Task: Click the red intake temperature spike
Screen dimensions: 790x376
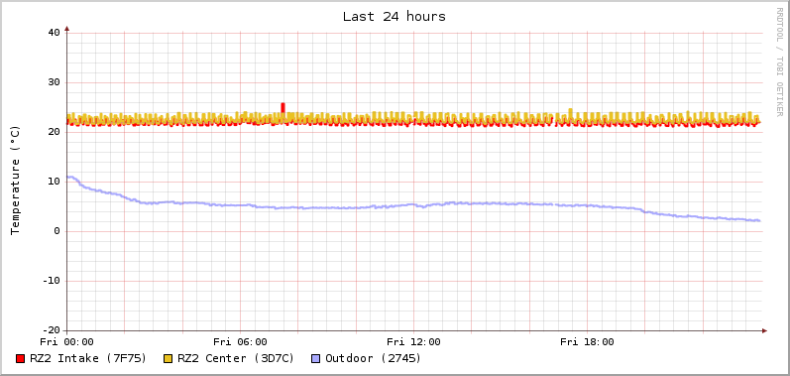Action: click(282, 108)
